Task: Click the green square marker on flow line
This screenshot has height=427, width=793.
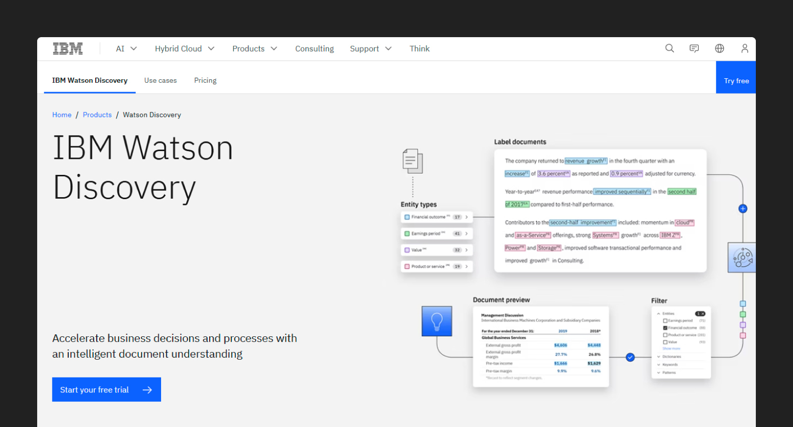Action: click(x=743, y=315)
